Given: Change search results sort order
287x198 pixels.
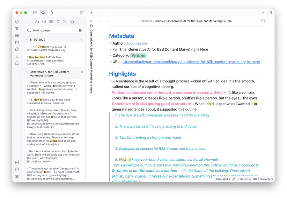Looking at the screenshot, I should pyautogui.click(x=65, y=22).
